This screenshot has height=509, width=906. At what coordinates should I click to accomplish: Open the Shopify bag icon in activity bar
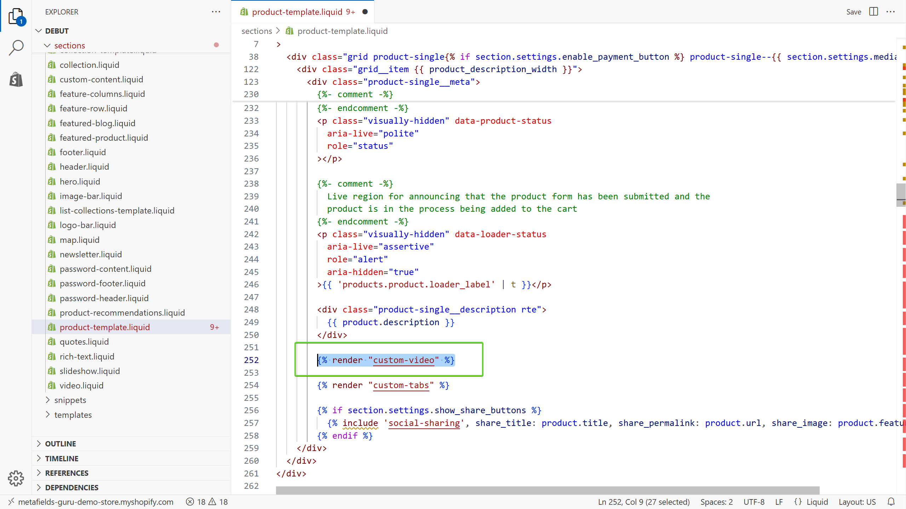pos(16,80)
